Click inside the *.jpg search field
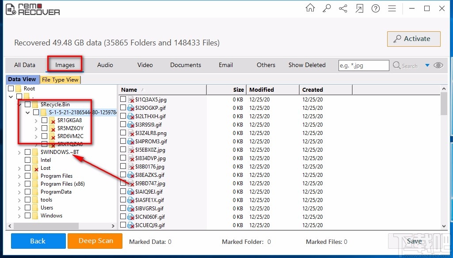The width and height of the screenshot is (453, 258). pos(363,65)
